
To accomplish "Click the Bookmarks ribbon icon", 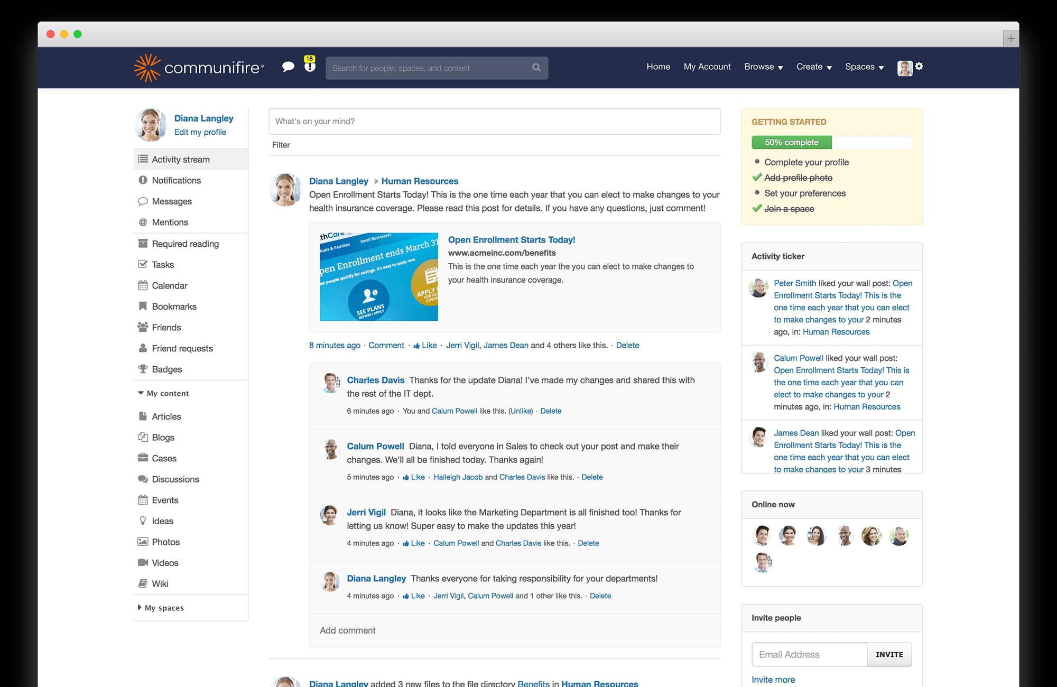I will pyautogui.click(x=143, y=306).
